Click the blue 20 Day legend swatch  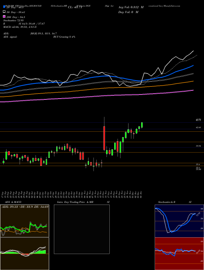(4, 7)
